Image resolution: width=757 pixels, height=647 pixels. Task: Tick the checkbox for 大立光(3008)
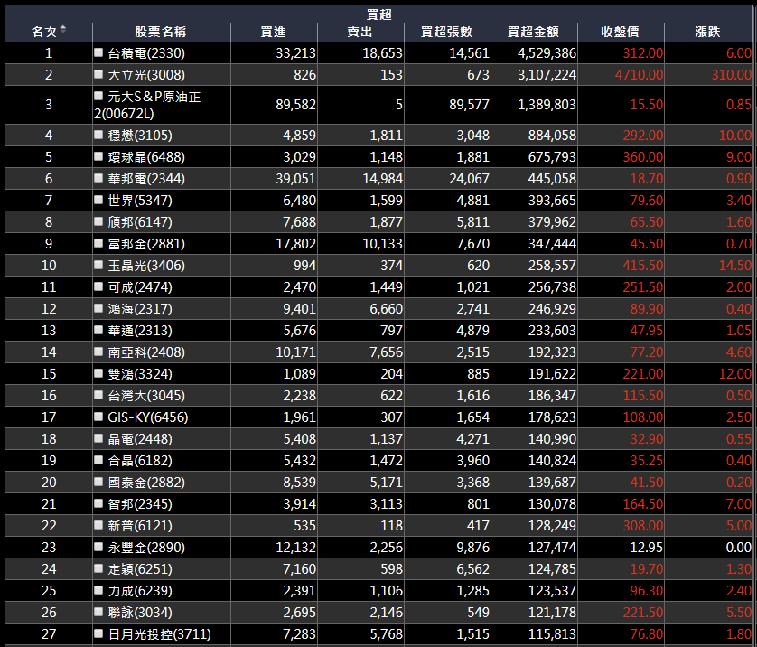point(98,74)
